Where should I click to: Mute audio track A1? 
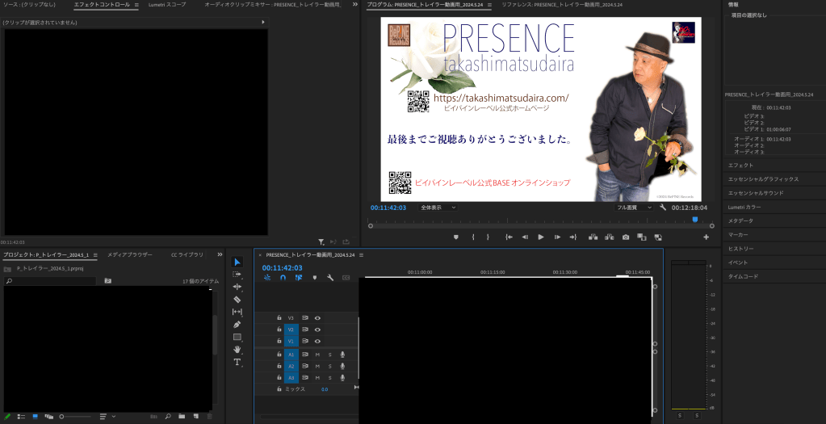click(317, 355)
